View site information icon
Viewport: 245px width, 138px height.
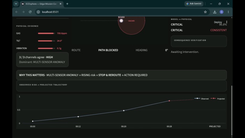tap(38, 12)
